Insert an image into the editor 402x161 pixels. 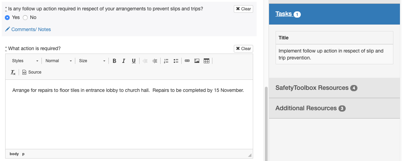[197, 61]
